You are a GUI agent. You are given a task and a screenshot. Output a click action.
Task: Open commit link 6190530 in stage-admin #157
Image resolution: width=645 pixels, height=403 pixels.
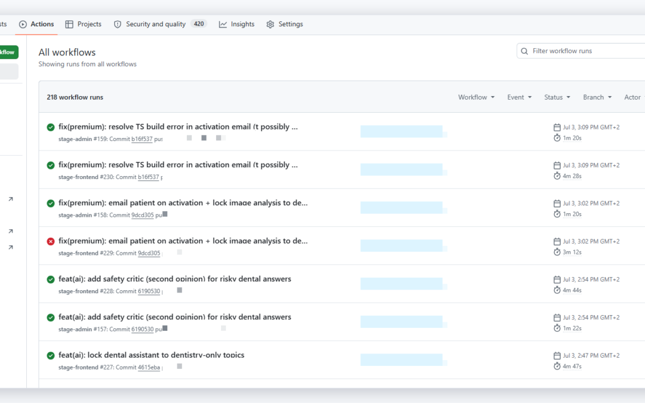click(142, 330)
